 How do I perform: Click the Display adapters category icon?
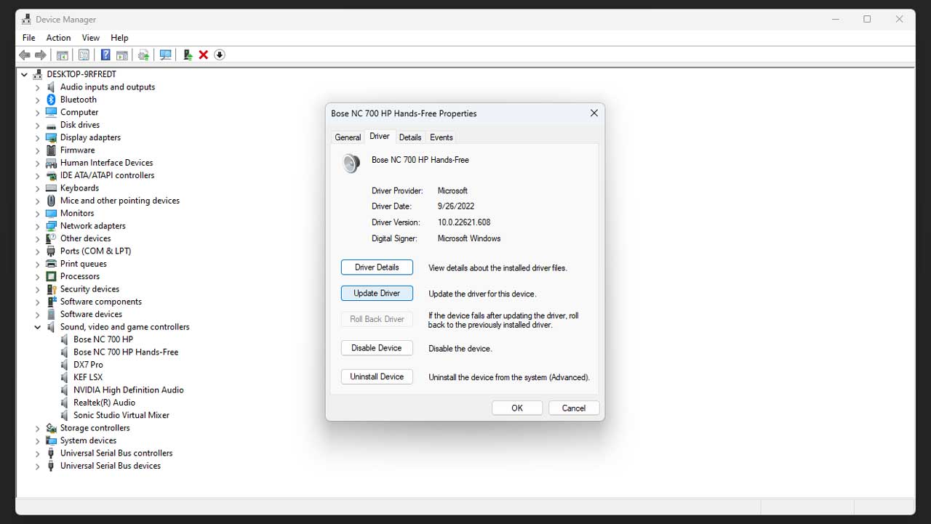pos(51,137)
